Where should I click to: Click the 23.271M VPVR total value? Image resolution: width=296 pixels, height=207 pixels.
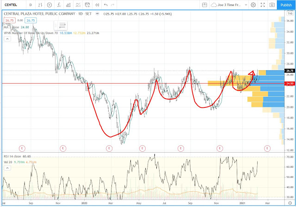[93, 33]
